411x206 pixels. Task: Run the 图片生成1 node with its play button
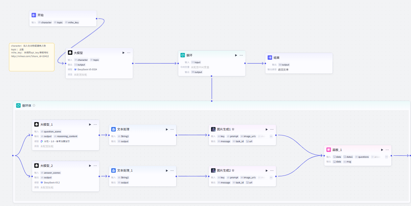pos(267,129)
